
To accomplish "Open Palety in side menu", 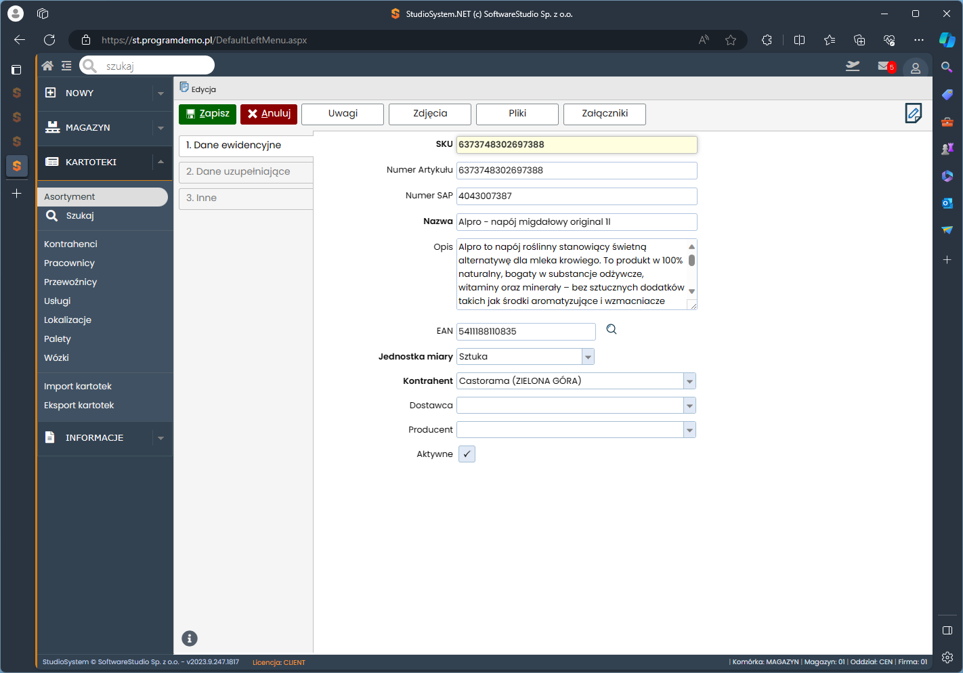I will pos(58,339).
